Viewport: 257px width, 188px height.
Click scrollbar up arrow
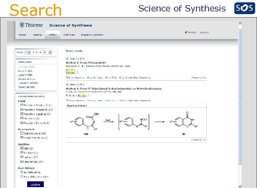click(x=240, y=23)
